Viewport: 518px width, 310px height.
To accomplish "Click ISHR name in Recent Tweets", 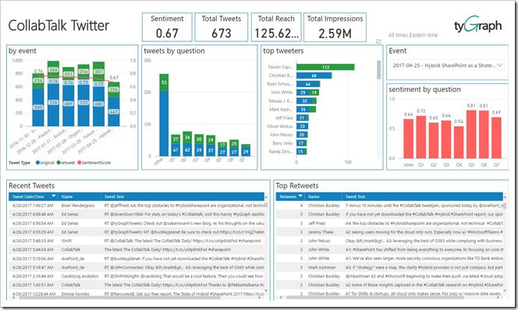I will (66, 241).
